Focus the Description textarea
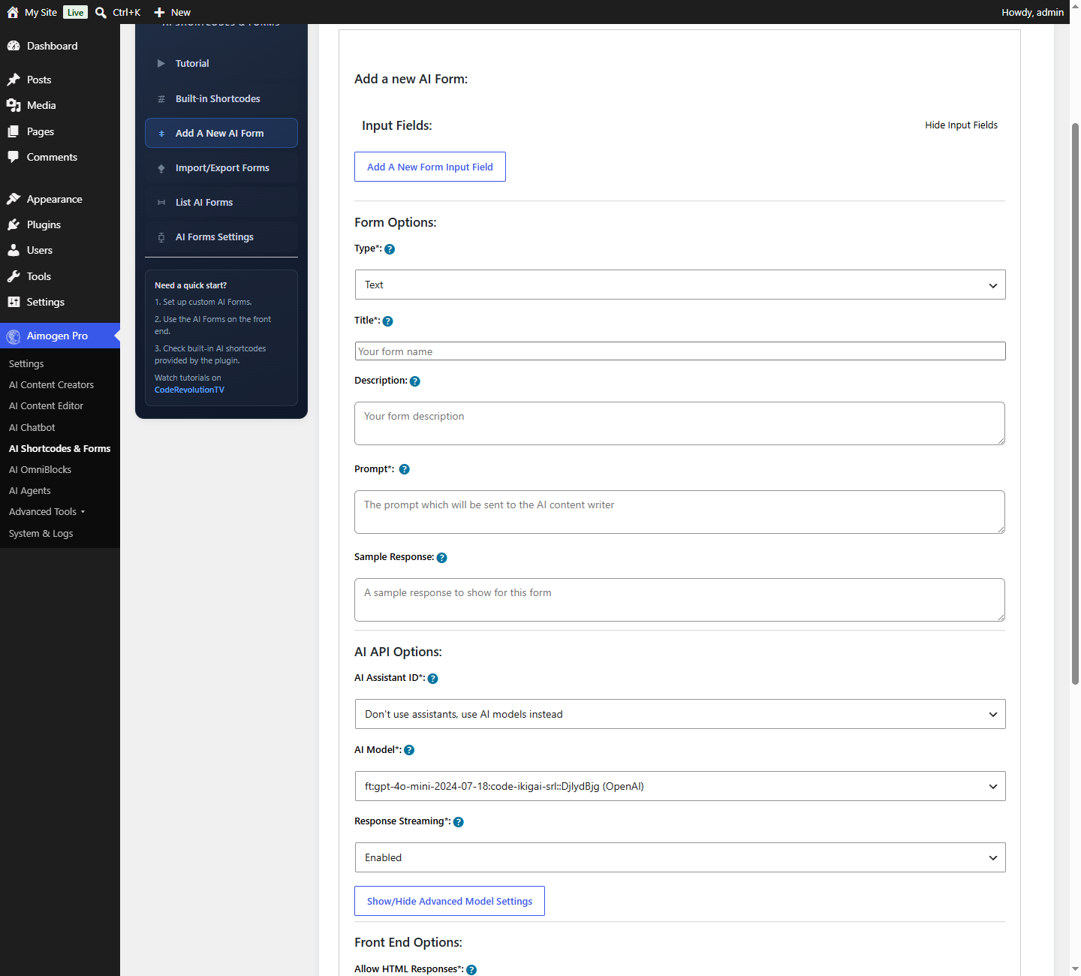The width and height of the screenshot is (1081, 976). tap(680, 423)
